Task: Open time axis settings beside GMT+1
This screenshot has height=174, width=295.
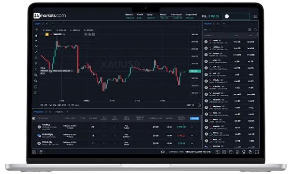Action: (199, 105)
